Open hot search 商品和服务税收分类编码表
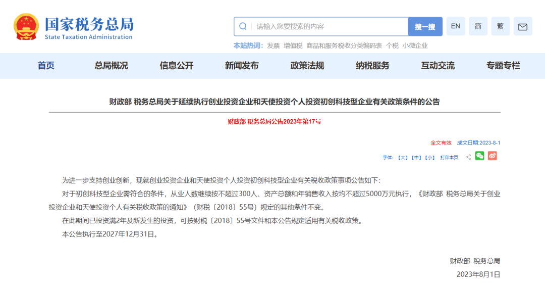Viewport: 545px width, 285px height. click(344, 45)
